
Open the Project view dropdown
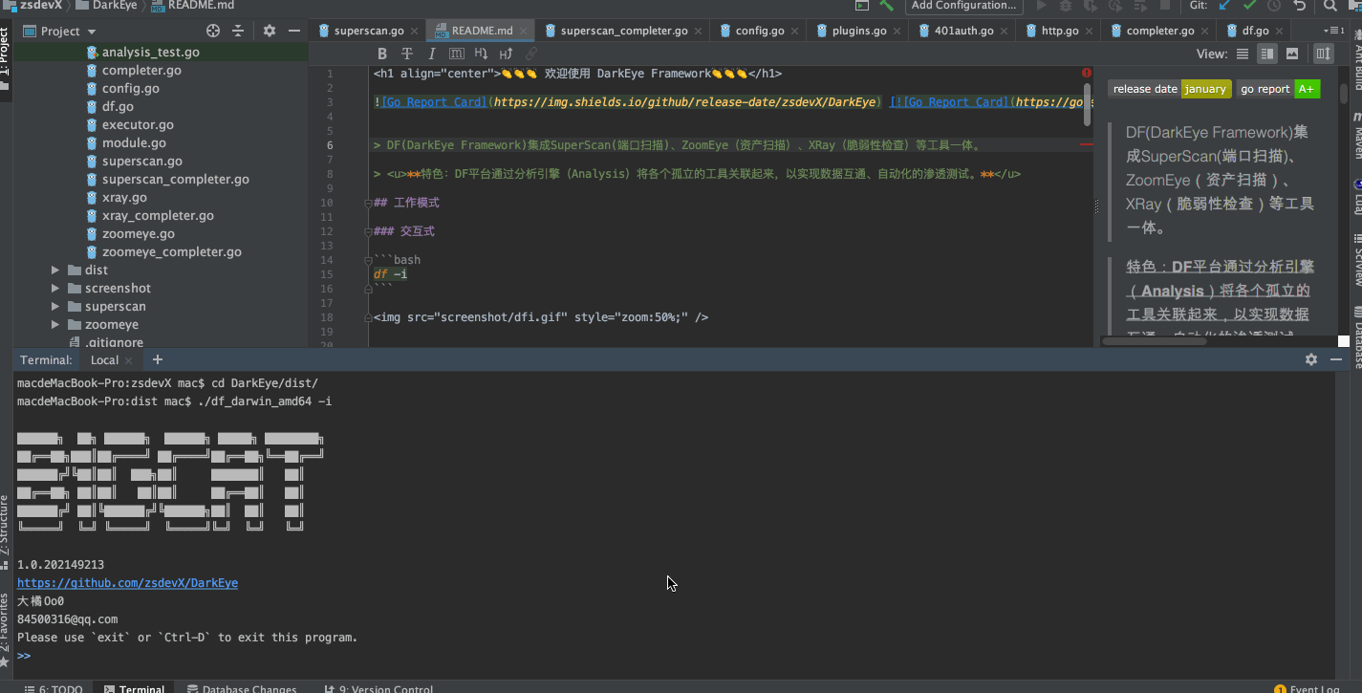point(59,31)
